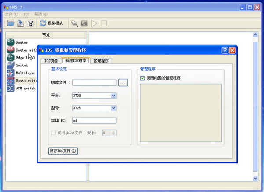The width and height of the screenshot is (264, 192).
Task: Select the Router node icon in the list
Action: [11, 42]
